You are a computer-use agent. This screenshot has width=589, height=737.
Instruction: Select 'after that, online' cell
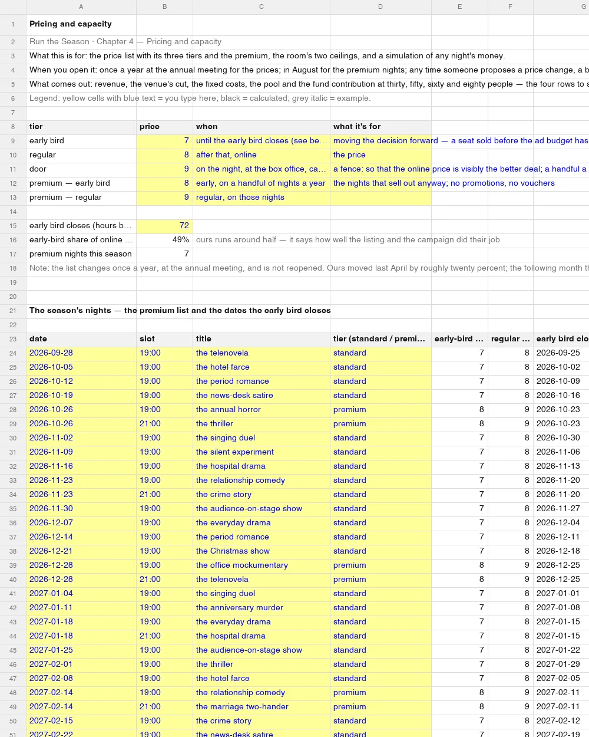pos(262,155)
